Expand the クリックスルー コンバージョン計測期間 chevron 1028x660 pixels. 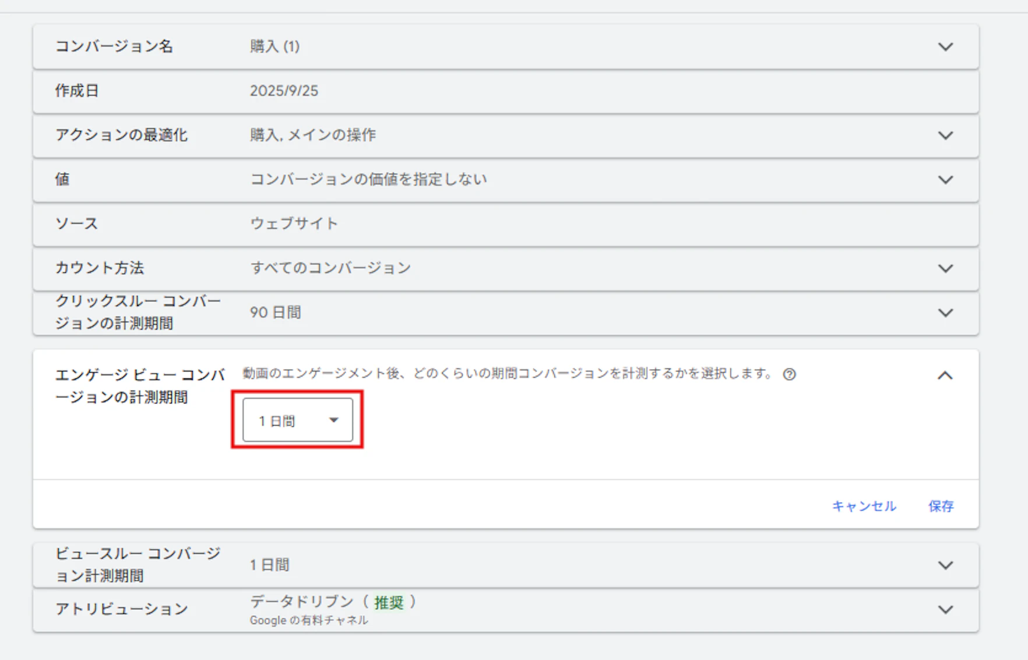point(945,313)
